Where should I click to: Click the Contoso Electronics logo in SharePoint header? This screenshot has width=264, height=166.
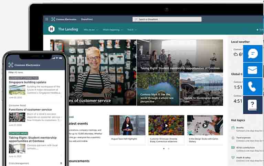pos(53,19)
